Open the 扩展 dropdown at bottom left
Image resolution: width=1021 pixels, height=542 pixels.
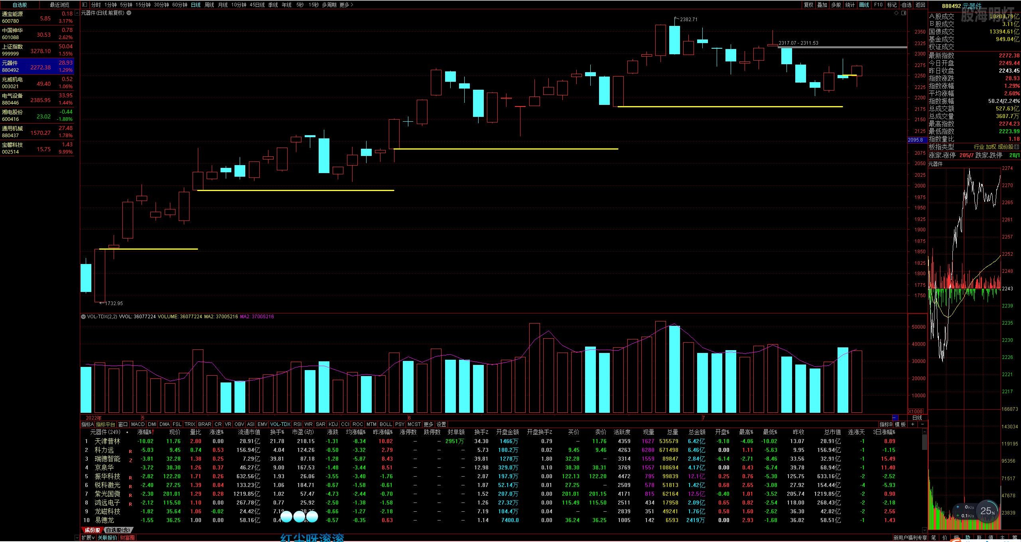tap(88, 538)
